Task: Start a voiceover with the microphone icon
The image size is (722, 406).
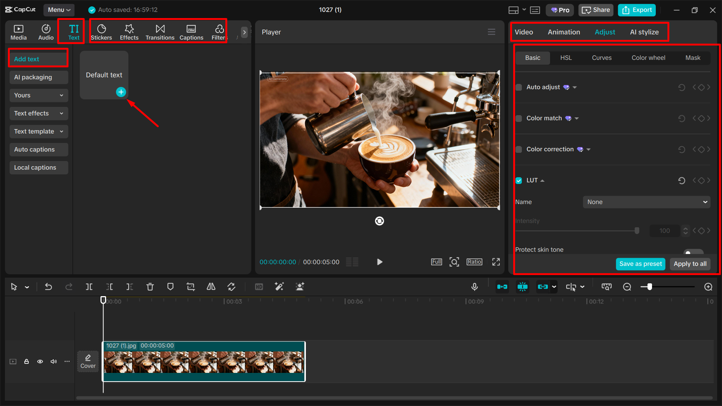Action: 474,286
